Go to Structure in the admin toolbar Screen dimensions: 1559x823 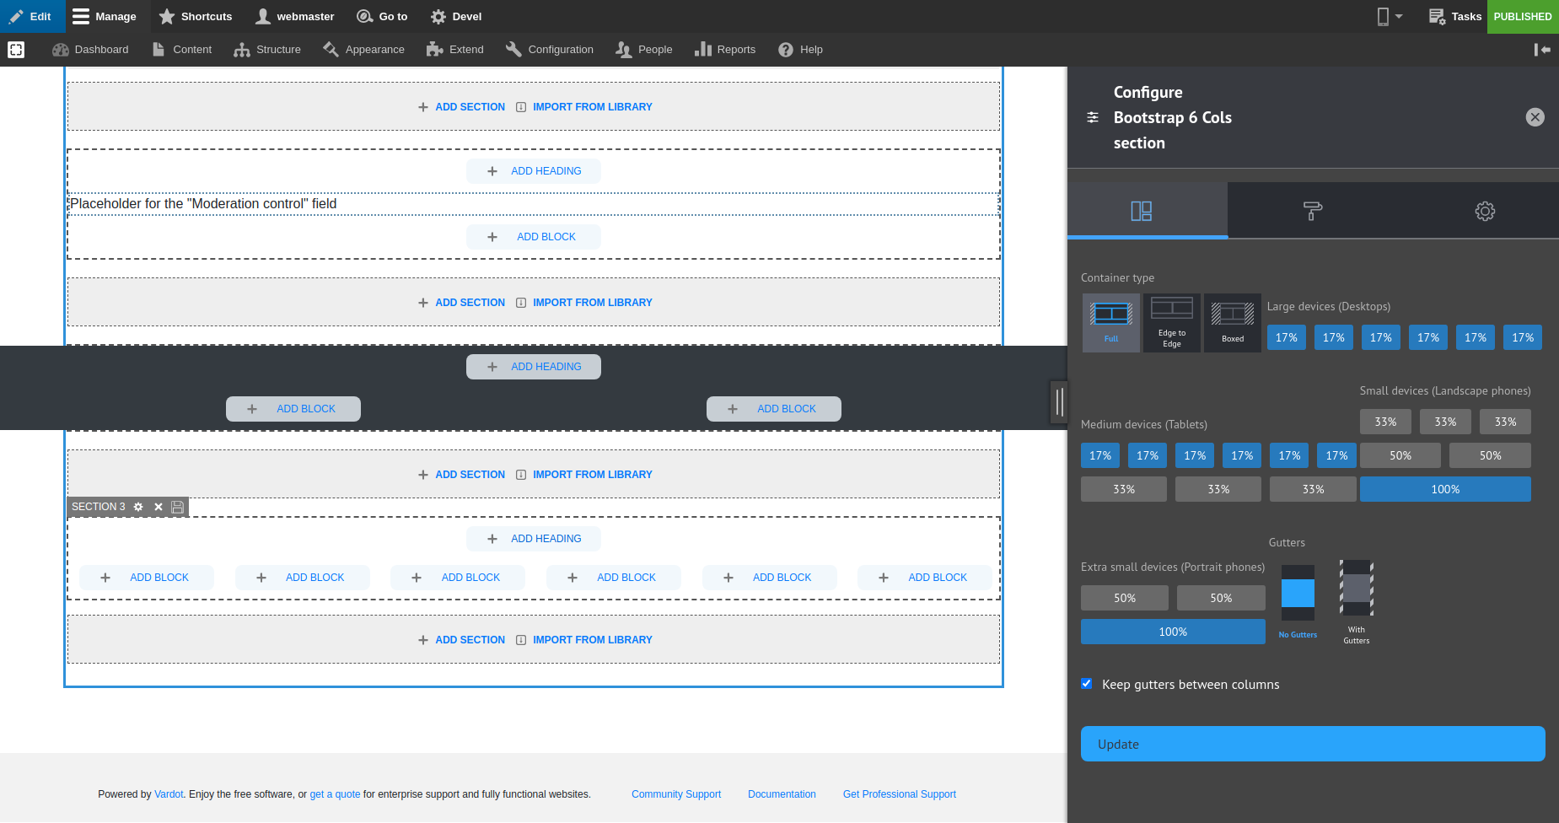267,50
